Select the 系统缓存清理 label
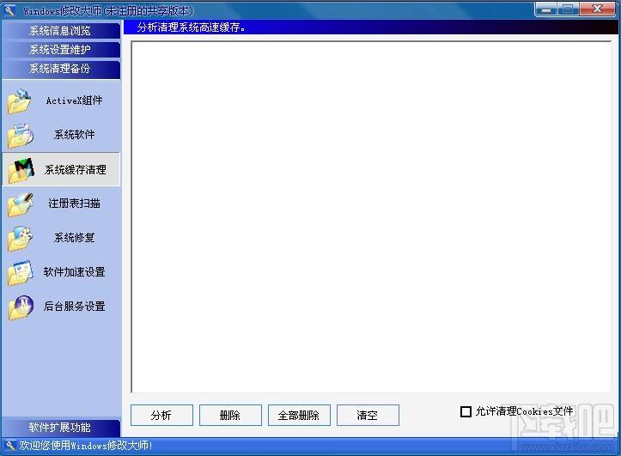Image resolution: width=621 pixels, height=456 pixels. [x=76, y=170]
